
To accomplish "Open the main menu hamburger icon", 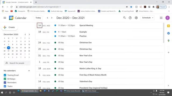I will click(5, 18).
